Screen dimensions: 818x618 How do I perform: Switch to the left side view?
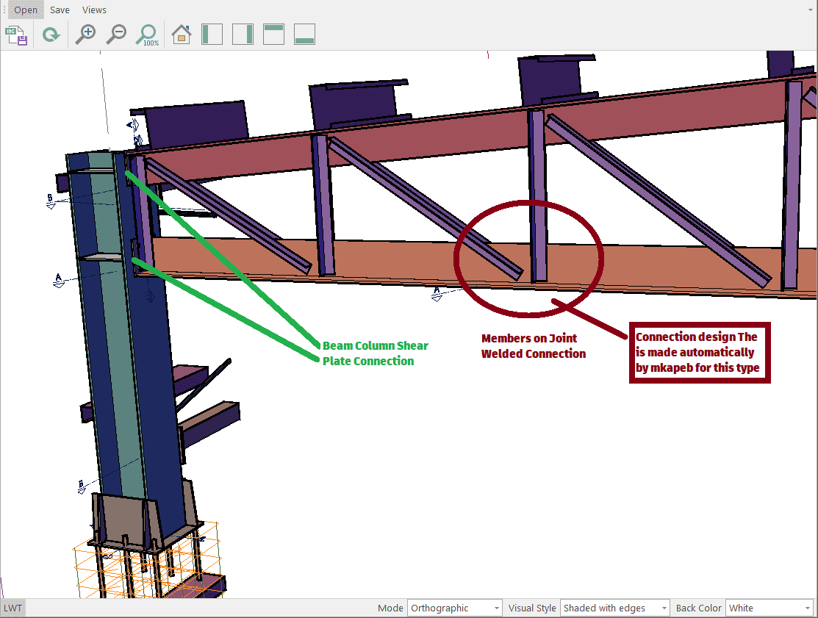click(x=212, y=35)
